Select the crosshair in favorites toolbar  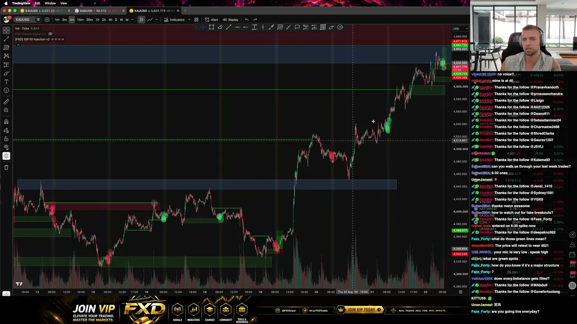(x=203, y=27)
